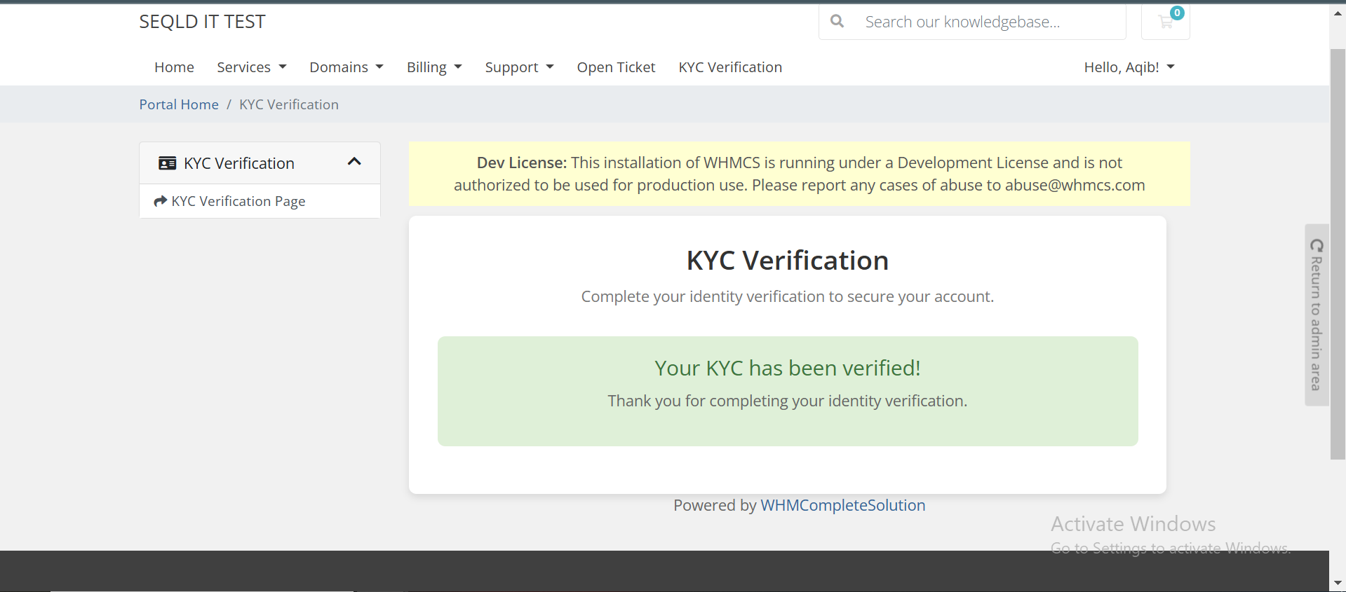Click the Dev License notice text
The width and height of the screenshot is (1346, 592).
point(800,174)
